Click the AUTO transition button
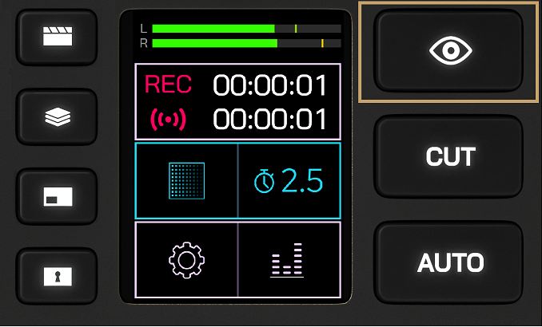The image size is (542, 327). pyautogui.click(x=448, y=262)
